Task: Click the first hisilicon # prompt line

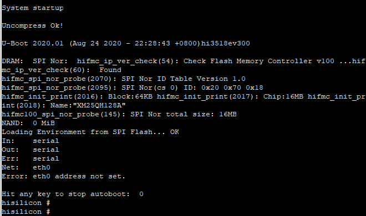Action: pos(26,203)
